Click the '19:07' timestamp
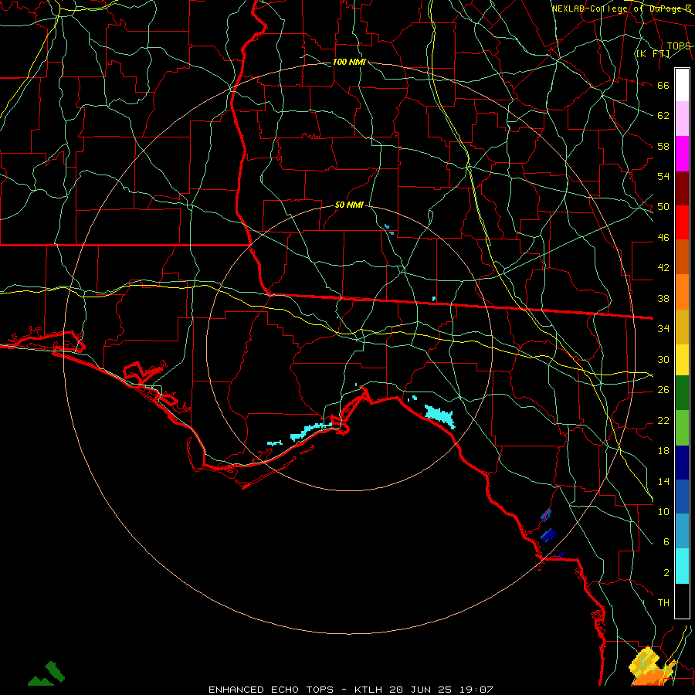This screenshot has width=695, height=695. [x=476, y=690]
